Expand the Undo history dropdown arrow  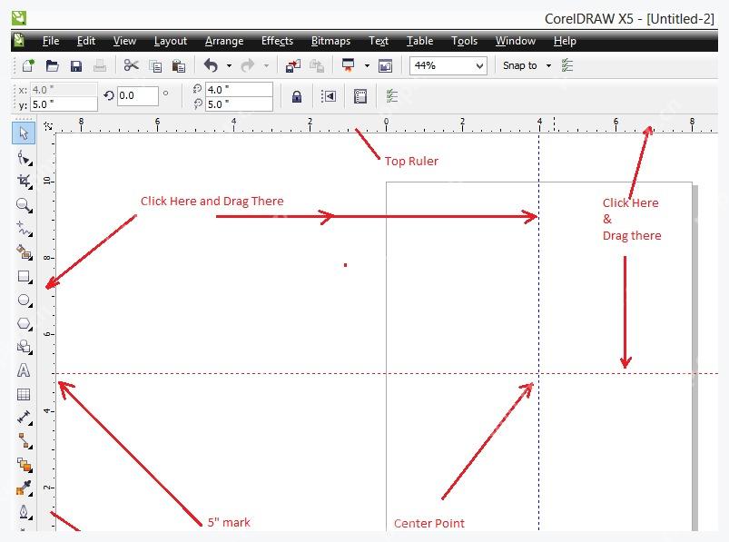(x=229, y=66)
